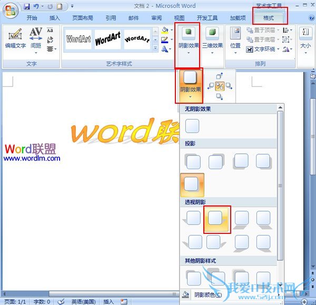This screenshot has height=305, width=316.
Task: Click the 英语(美国) language indicator
Action: click(83, 302)
